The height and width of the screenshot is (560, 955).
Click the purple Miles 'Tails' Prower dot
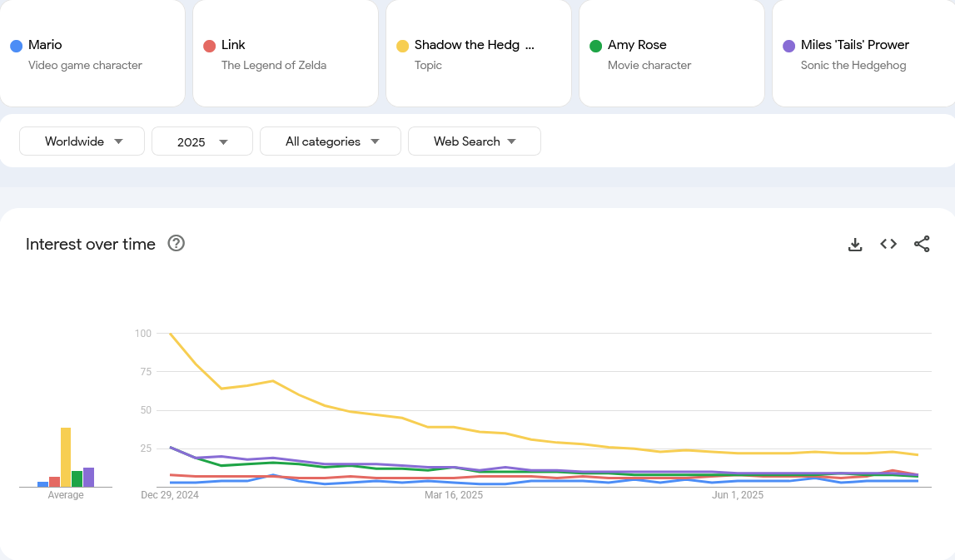tap(788, 46)
